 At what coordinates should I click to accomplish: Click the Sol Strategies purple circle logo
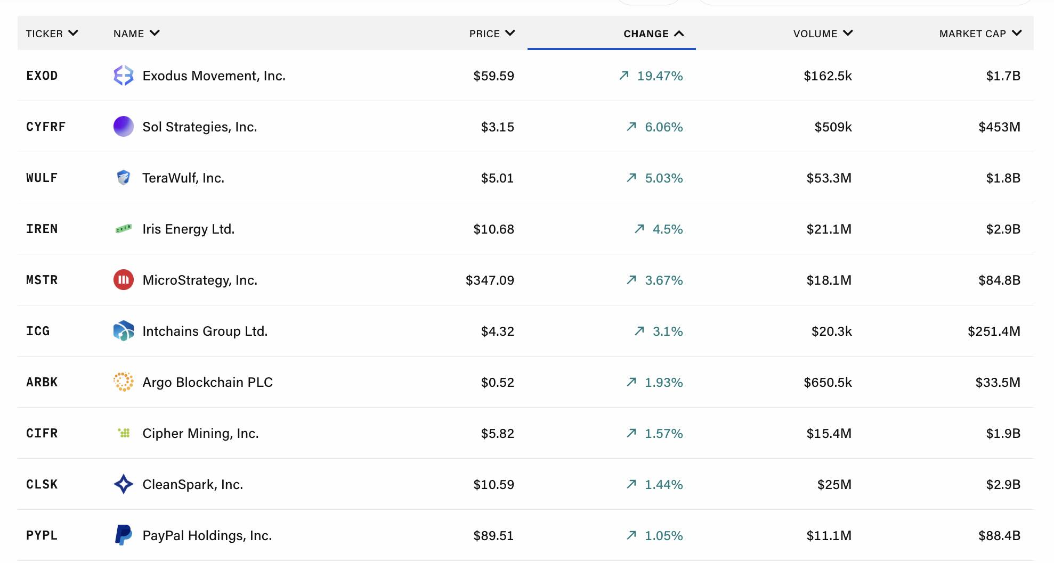[124, 127]
